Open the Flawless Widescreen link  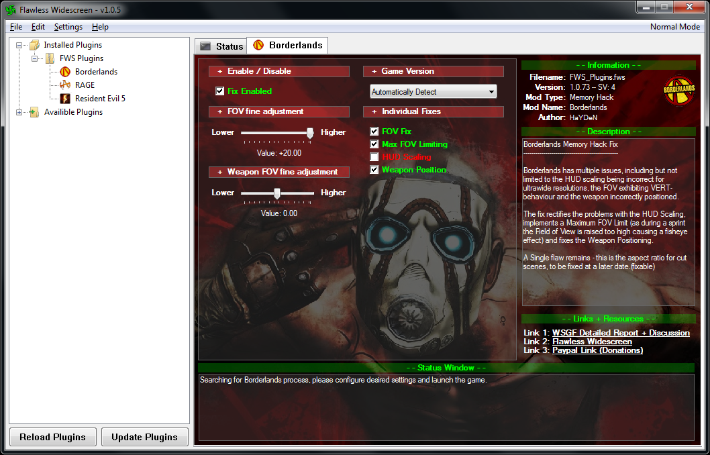(x=593, y=342)
